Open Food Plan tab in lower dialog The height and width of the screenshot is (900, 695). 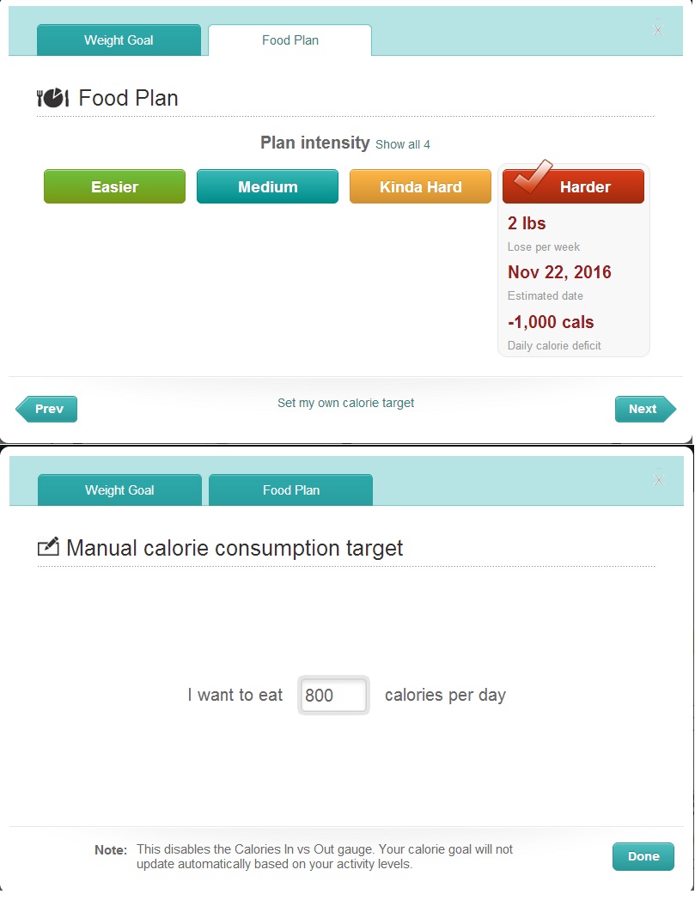coord(290,490)
